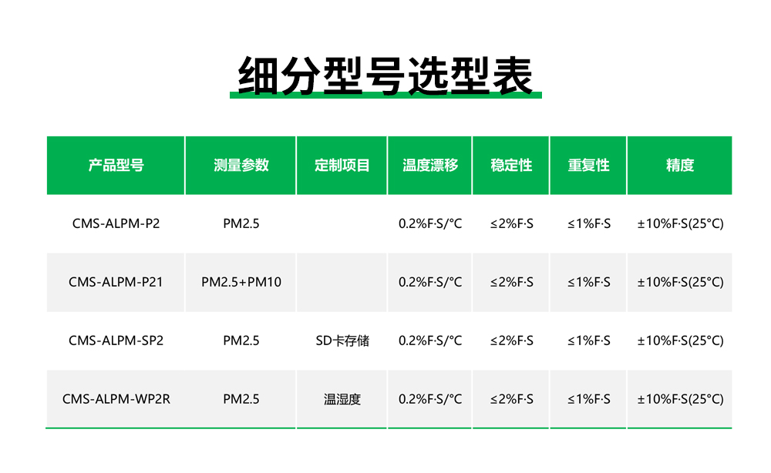Click PM2.5 in the CMS-ALPM-P2 row
The width and height of the screenshot is (771, 473).
tap(241, 223)
